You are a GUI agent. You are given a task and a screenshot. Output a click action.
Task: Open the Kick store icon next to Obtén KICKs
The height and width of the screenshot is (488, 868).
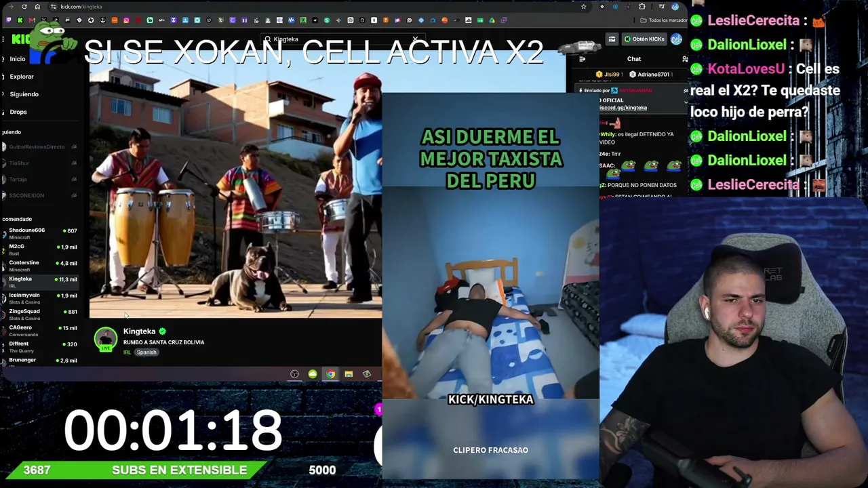612,39
